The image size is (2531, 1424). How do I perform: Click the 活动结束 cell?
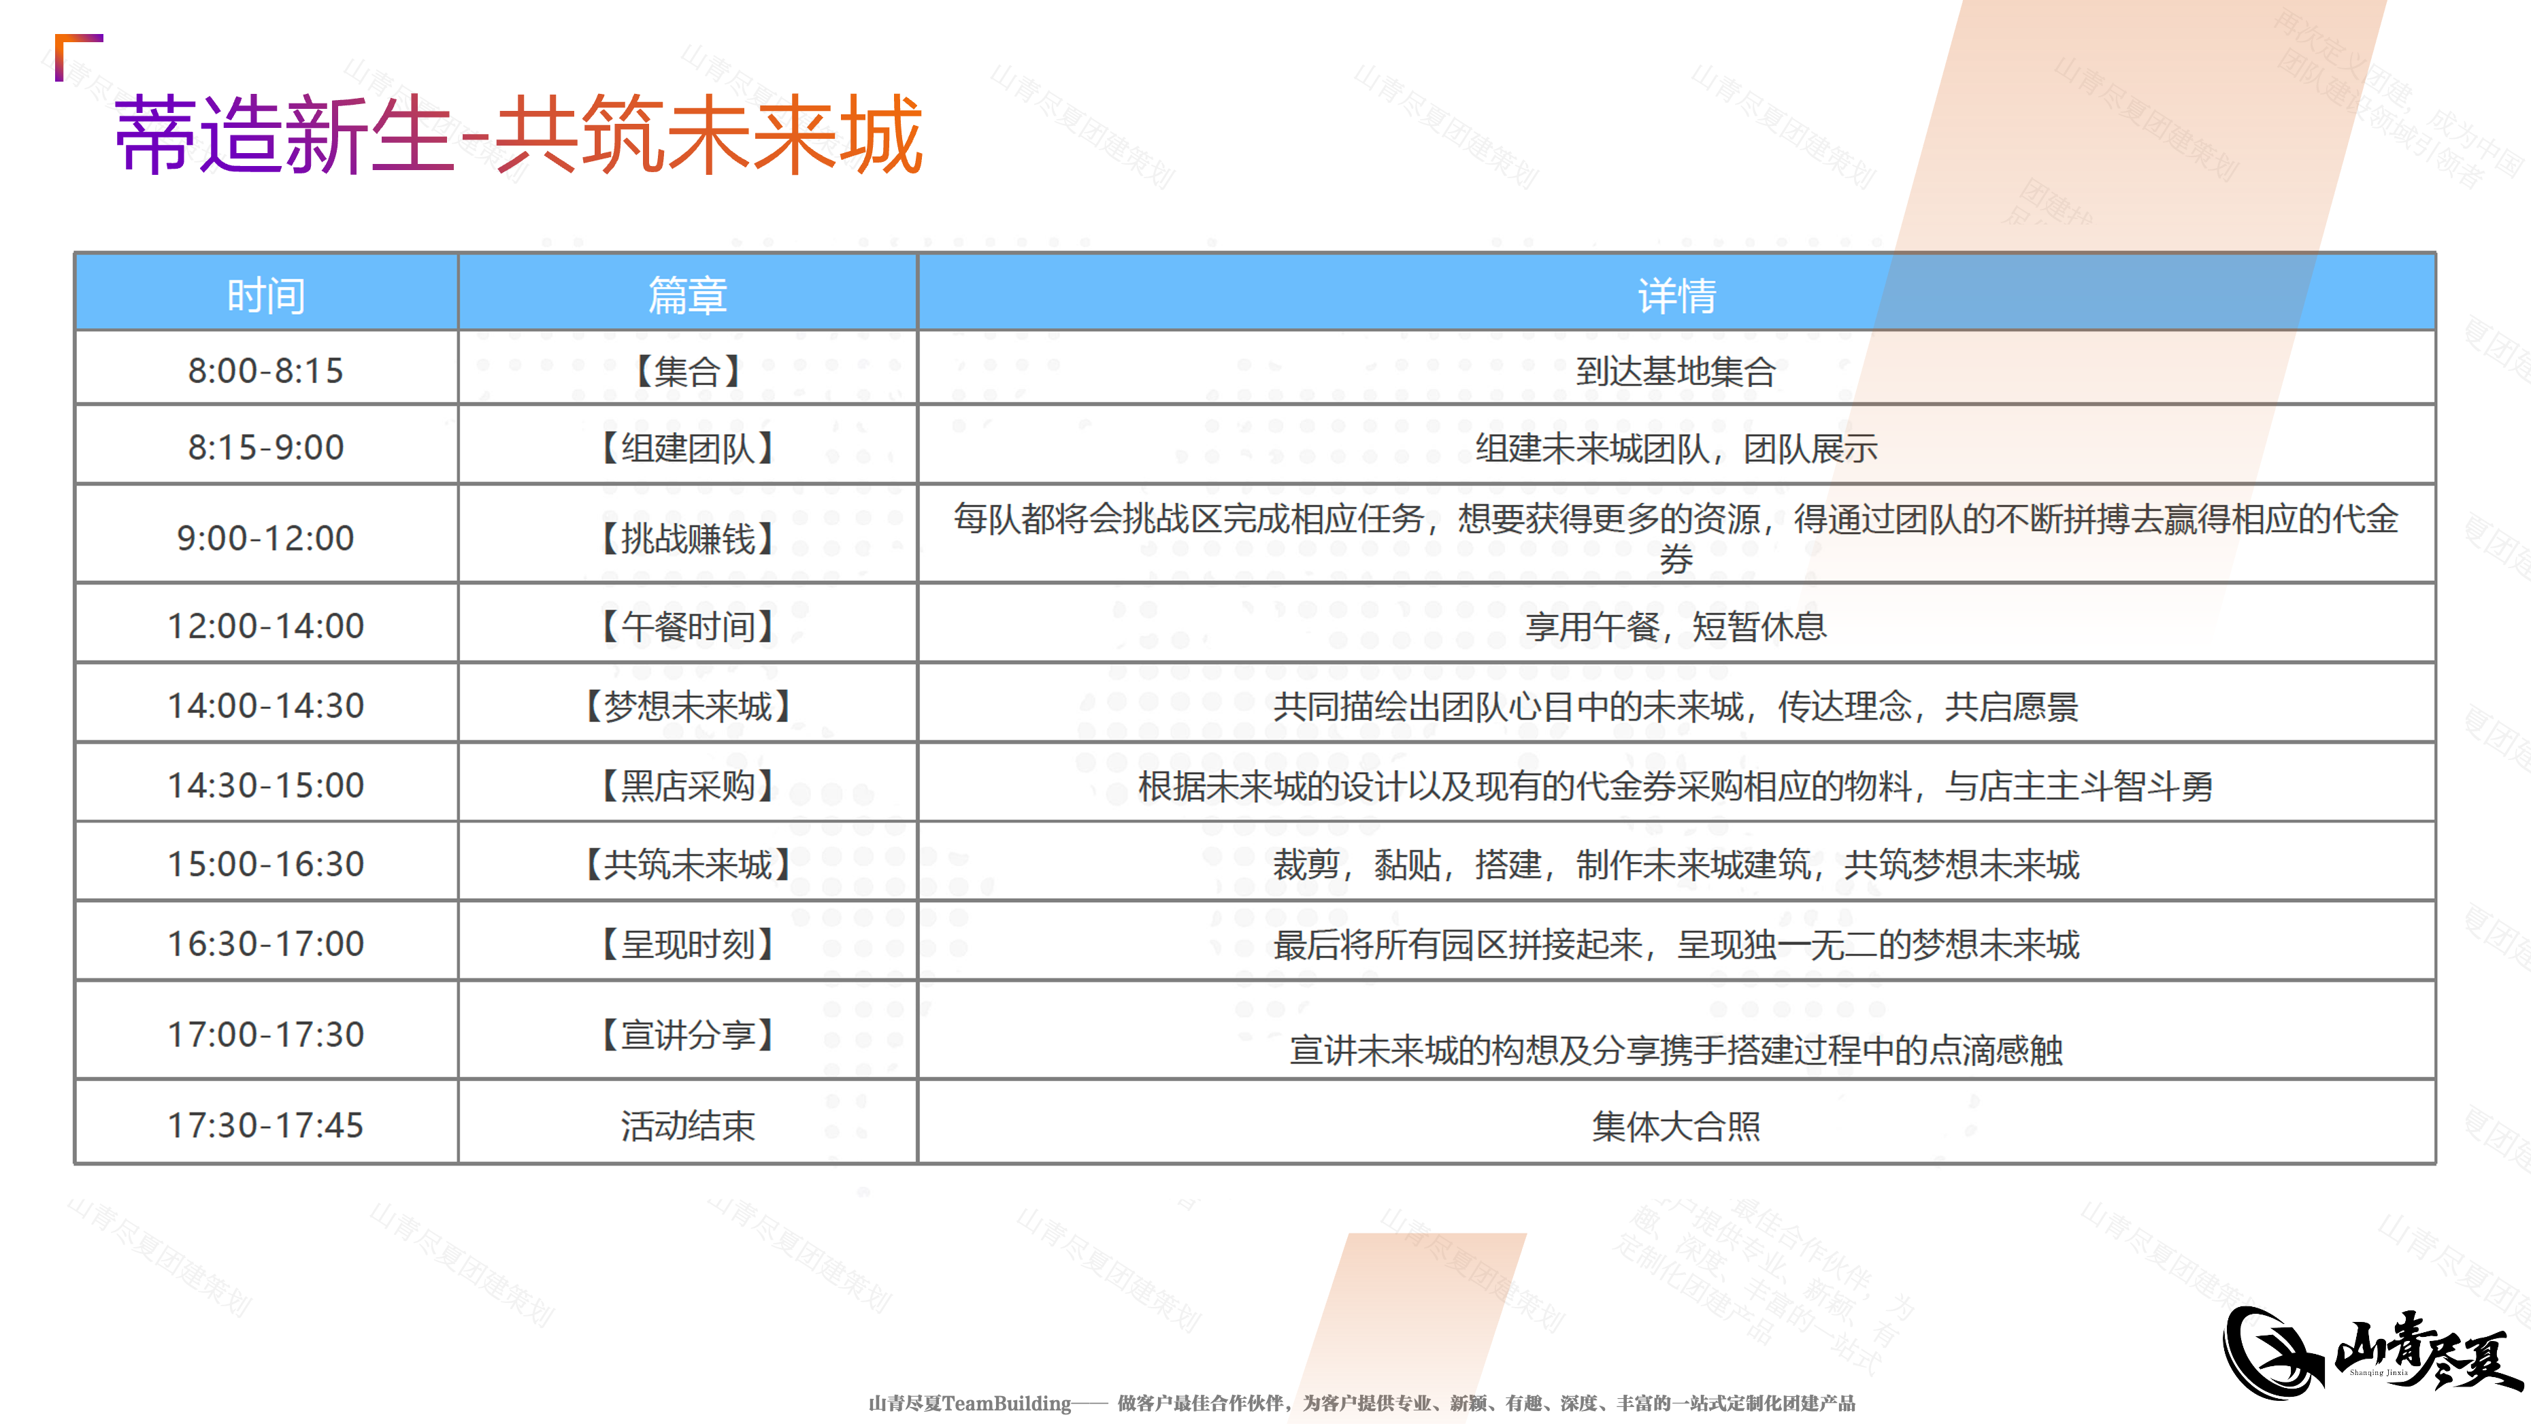point(688,1125)
